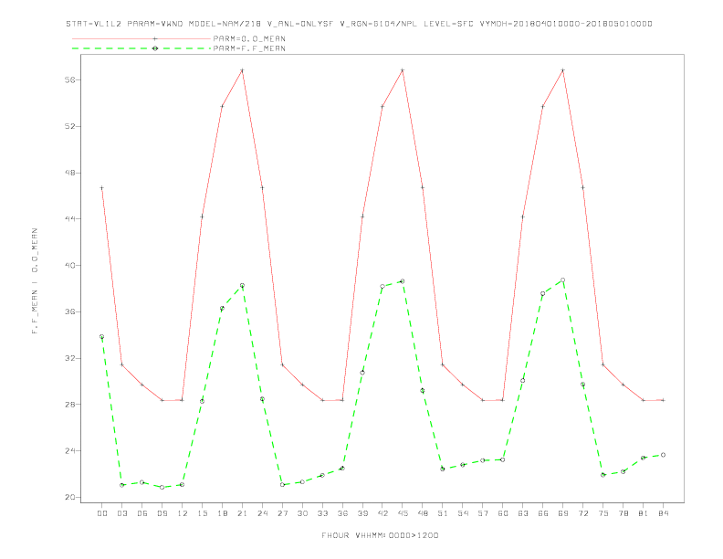Click red O.O_MEAN plus marker at hour 00

(x=102, y=188)
